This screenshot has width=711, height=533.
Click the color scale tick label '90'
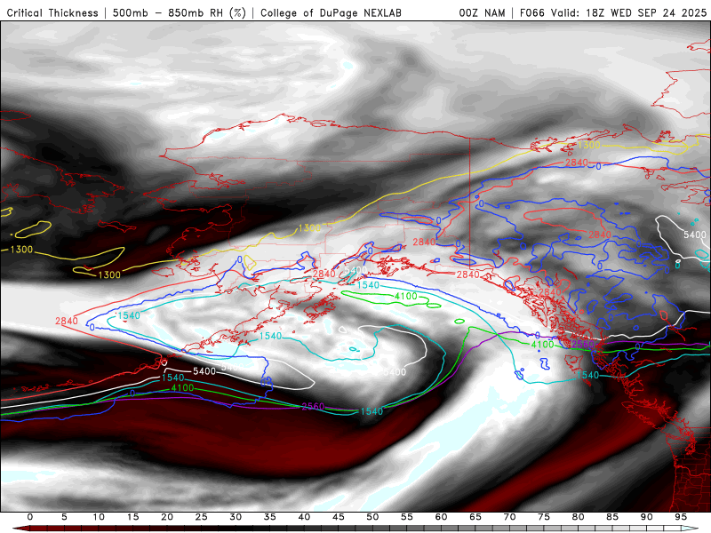click(x=647, y=517)
